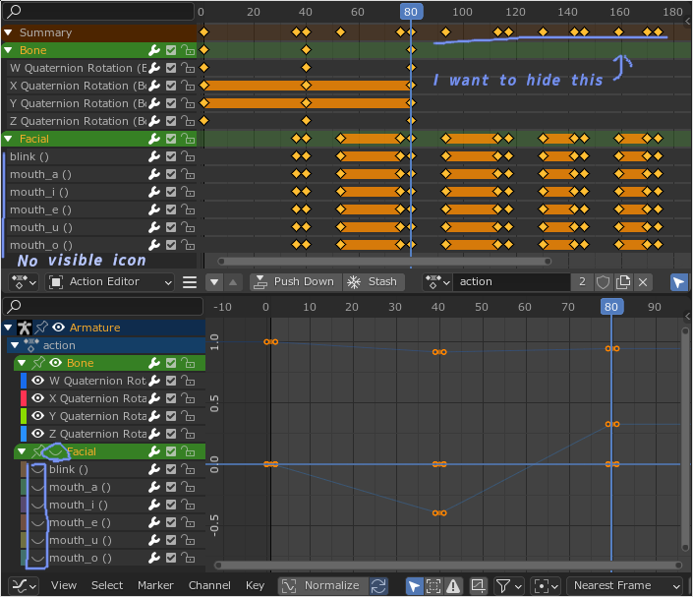Click the Graph Editor horizontal scrollbar
693x597 pixels.
tap(448, 566)
